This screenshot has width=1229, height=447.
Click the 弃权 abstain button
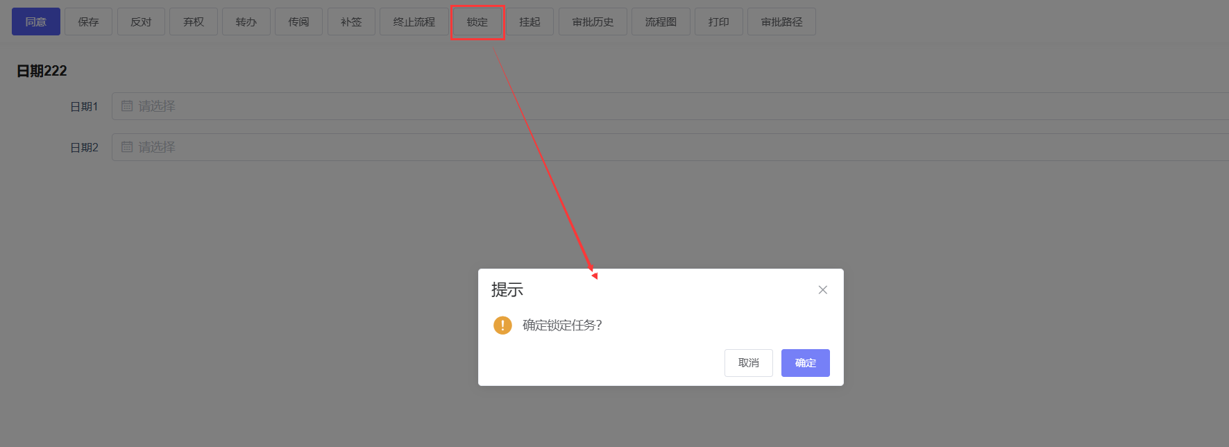[194, 22]
